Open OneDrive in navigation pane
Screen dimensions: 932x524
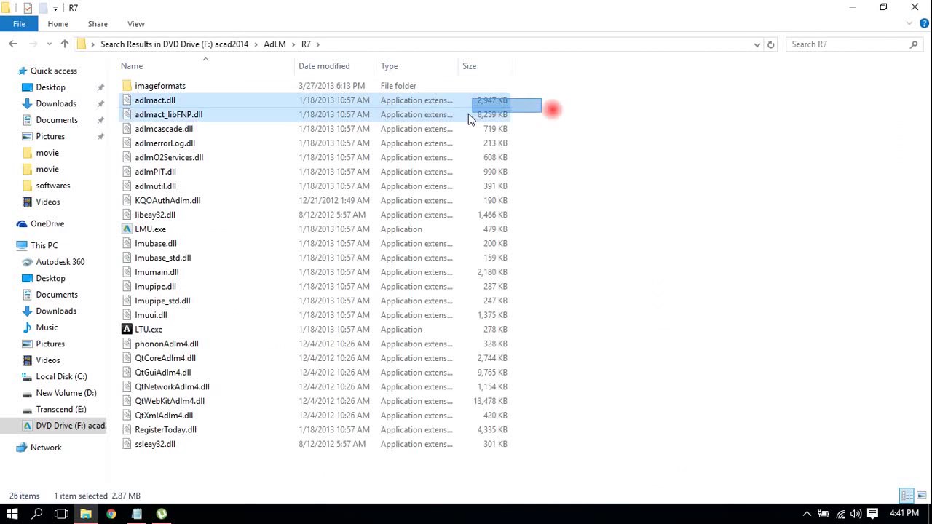47,224
